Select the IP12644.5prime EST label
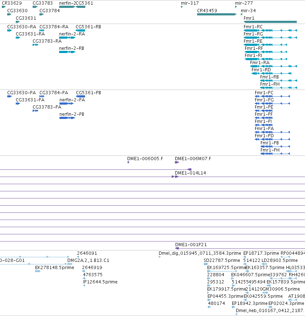 coord(100,282)
